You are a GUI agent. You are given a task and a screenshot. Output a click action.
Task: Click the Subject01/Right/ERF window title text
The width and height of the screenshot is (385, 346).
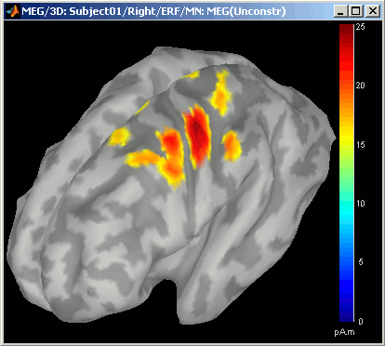[x=126, y=11]
